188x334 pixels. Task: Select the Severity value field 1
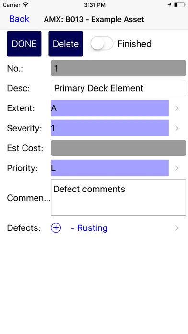110,128
